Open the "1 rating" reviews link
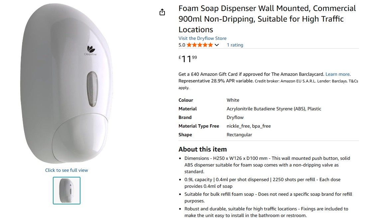The width and height of the screenshot is (366, 221). (x=235, y=45)
